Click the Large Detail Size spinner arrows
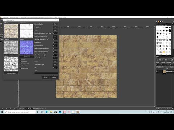The width and height of the screenshot is (174, 130). click(x=57, y=45)
